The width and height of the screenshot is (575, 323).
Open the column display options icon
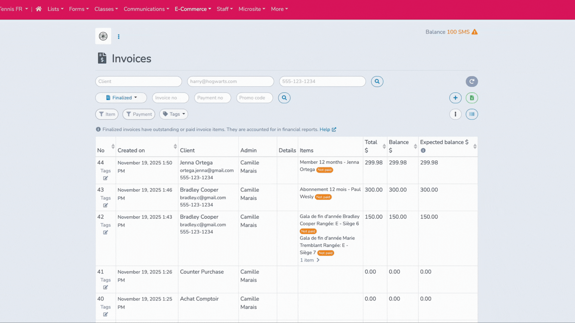pos(472,114)
